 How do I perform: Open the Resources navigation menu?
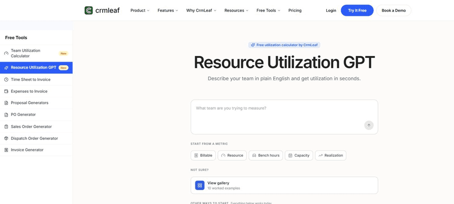(236, 11)
